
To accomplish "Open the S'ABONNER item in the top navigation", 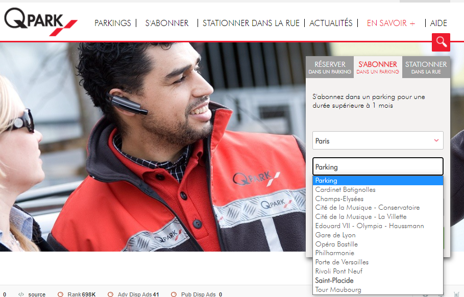I will point(167,23).
